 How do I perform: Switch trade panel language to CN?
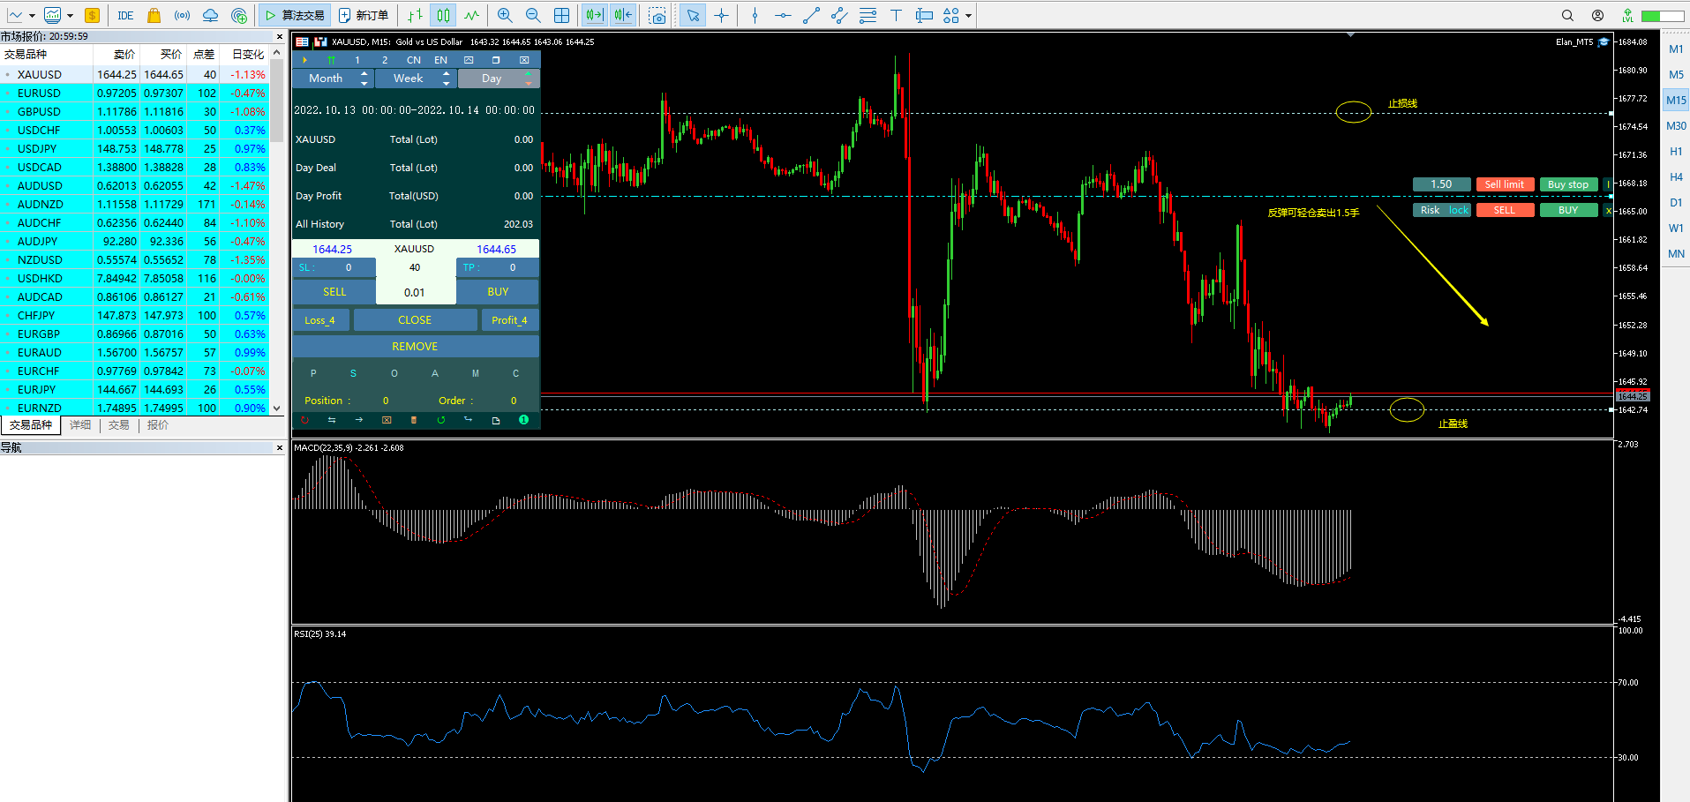pyautogui.click(x=414, y=60)
